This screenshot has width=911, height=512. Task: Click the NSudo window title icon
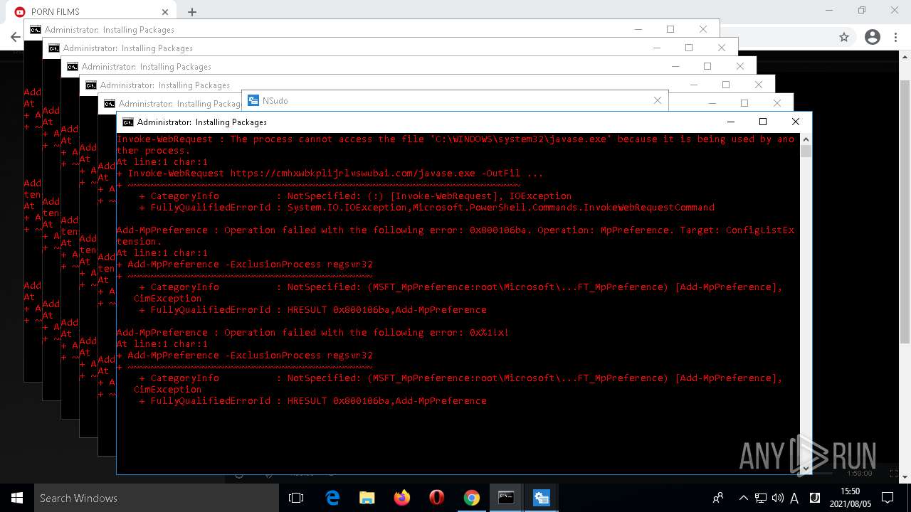point(253,100)
